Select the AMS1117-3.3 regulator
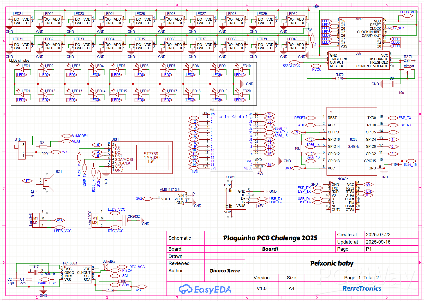 172,199
